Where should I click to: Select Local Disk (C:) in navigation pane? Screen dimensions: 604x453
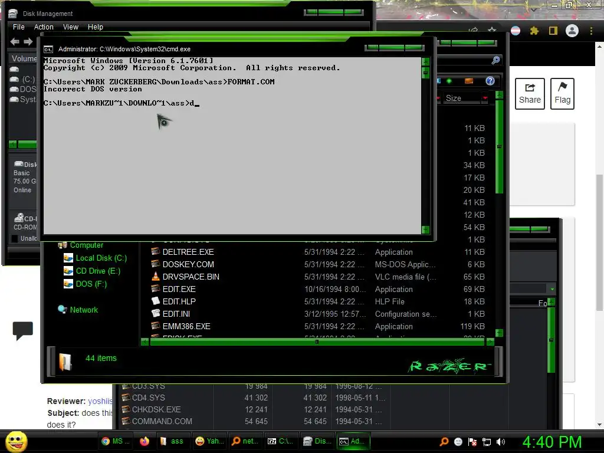click(x=101, y=258)
